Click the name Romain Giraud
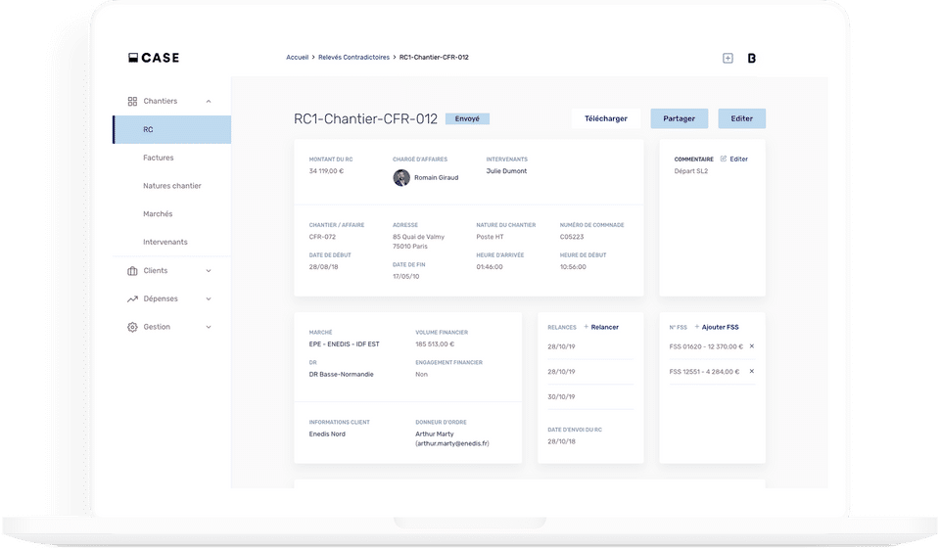This screenshot has width=940, height=548. [x=436, y=178]
